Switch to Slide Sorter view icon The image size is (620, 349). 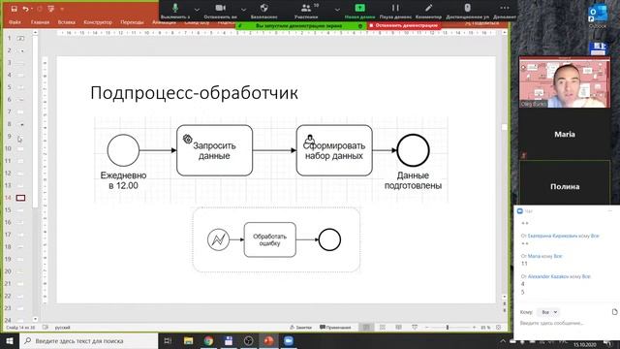383,328
